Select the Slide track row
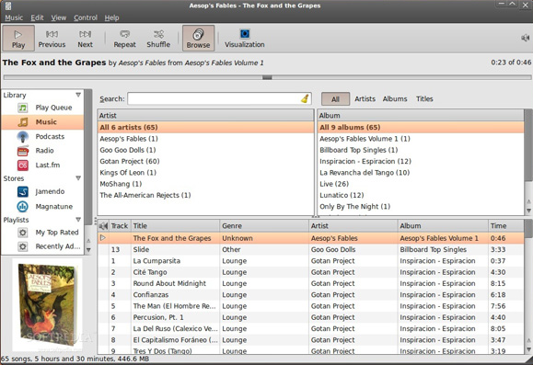The height and width of the screenshot is (365, 533). [x=311, y=249]
